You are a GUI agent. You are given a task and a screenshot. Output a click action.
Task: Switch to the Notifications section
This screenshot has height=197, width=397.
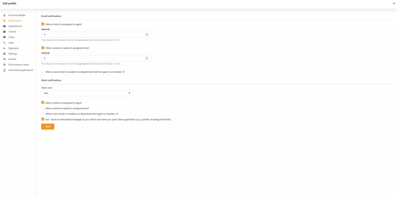[x=15, y=21]
